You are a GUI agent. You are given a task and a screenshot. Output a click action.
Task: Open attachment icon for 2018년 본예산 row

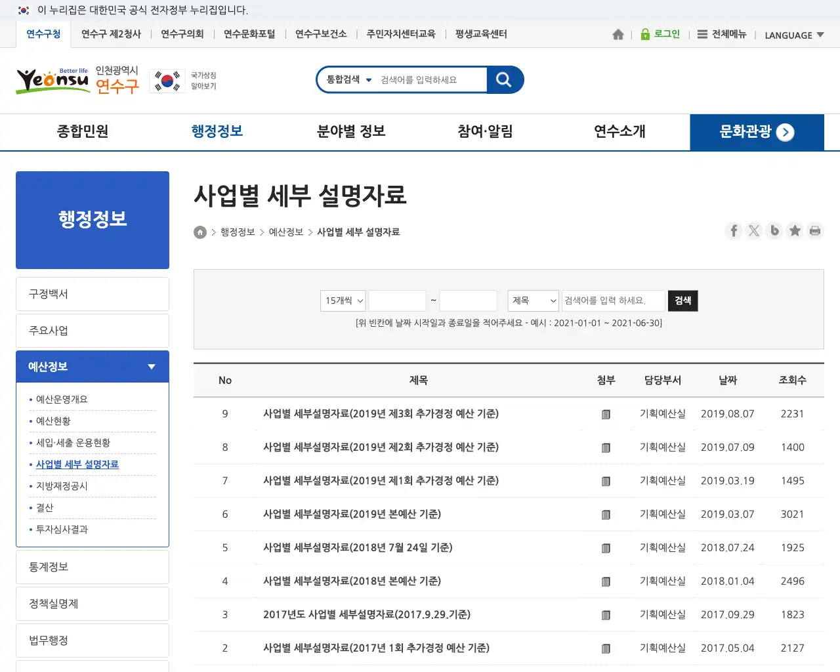point(606,581)
